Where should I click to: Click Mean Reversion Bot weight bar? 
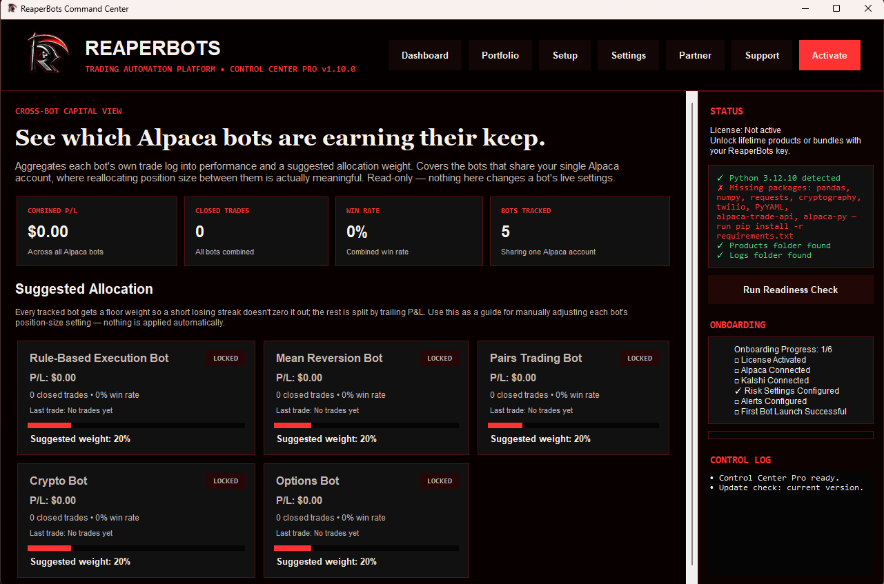366,425
